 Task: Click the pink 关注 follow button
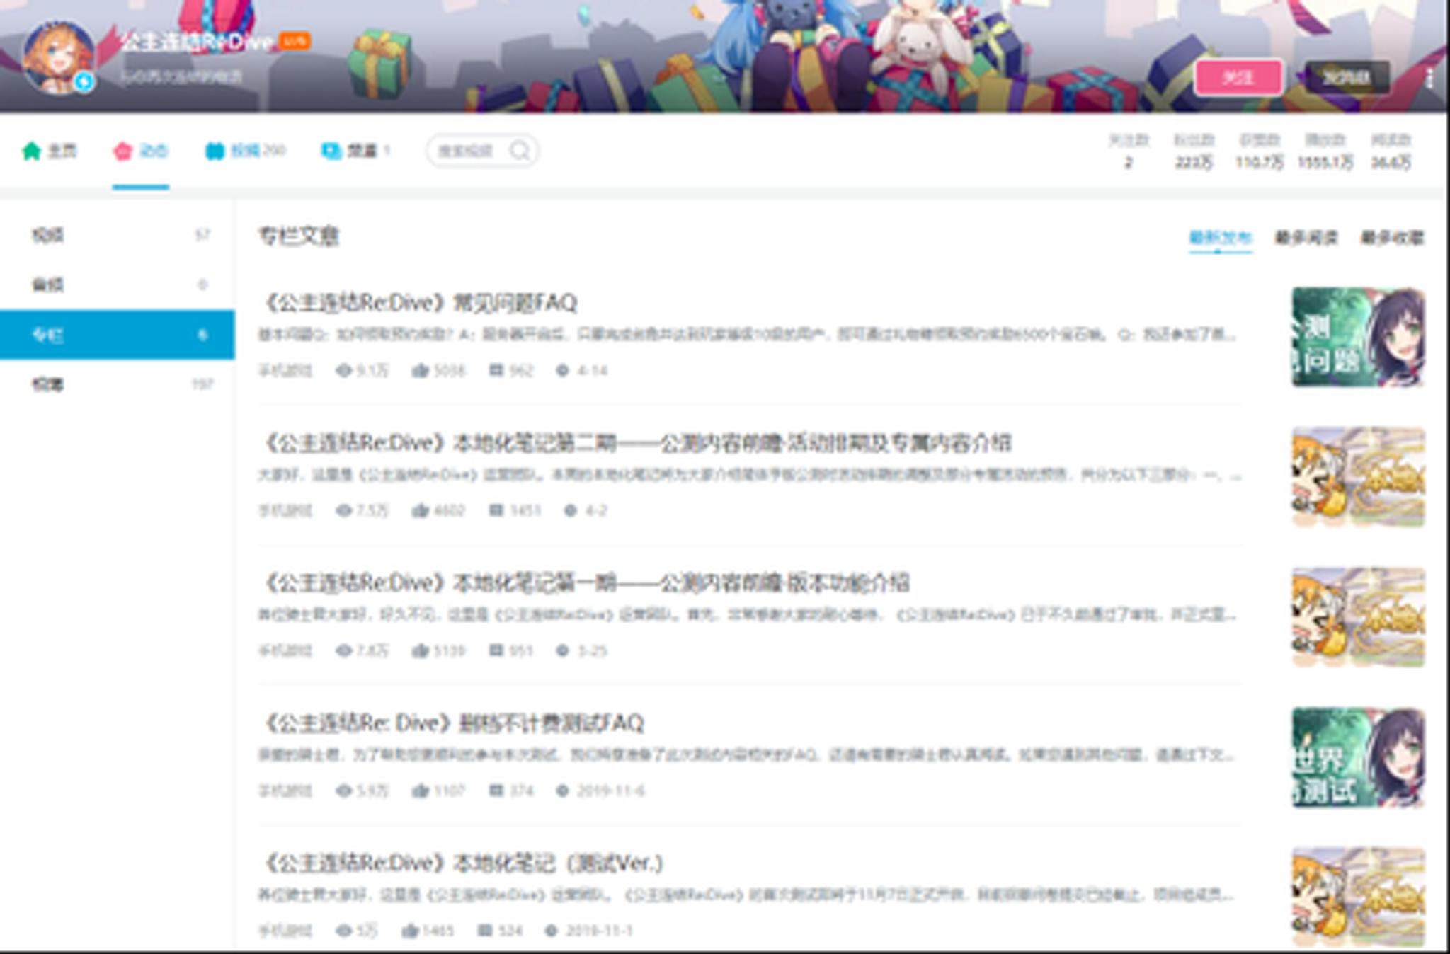1238,77
